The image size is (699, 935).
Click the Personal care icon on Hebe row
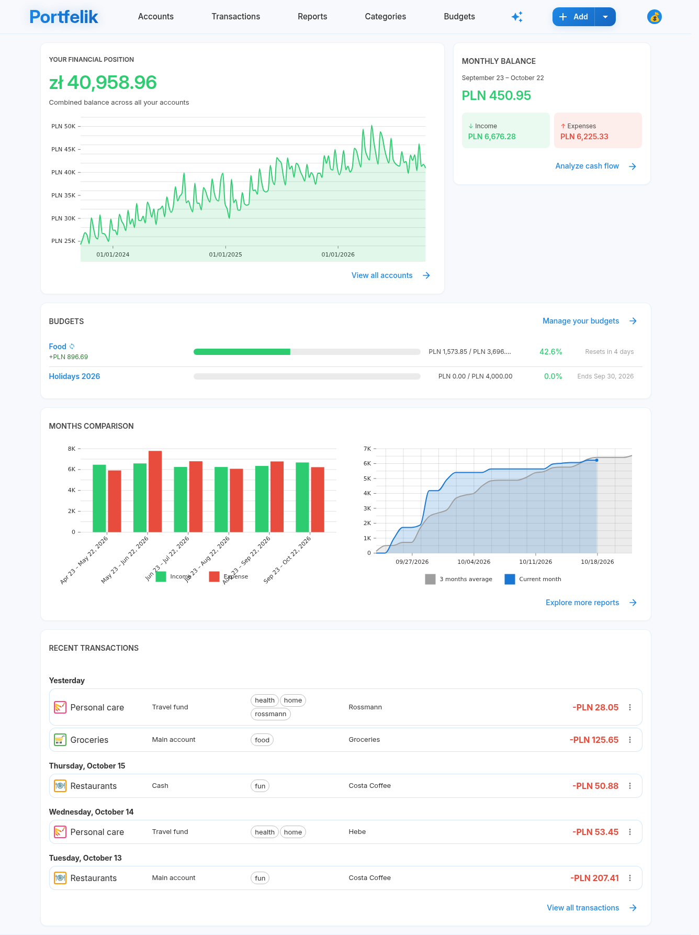(60, 832)
